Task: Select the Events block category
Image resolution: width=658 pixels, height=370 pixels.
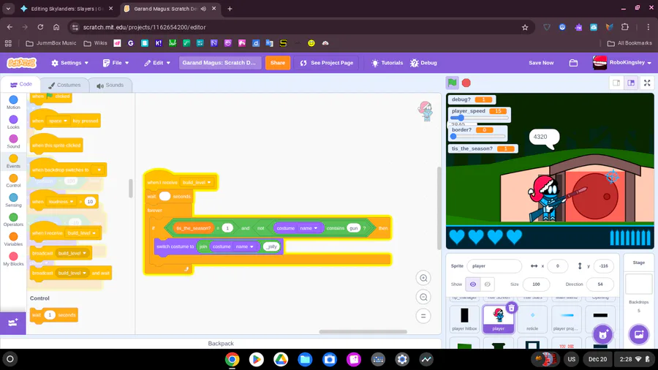Action: point(13,161)
